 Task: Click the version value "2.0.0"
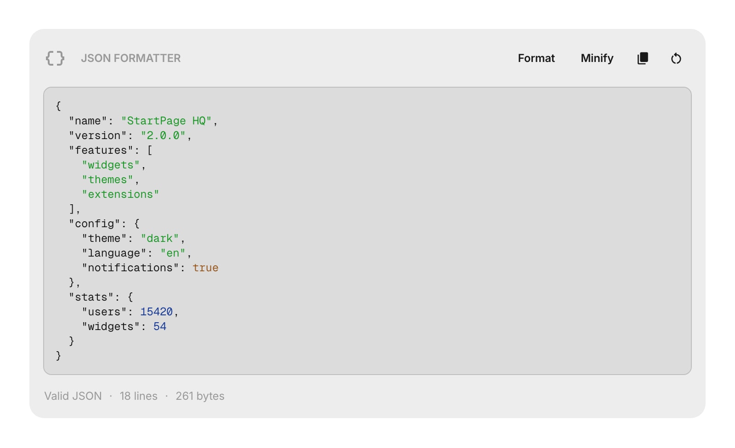(x=163, y=135)
